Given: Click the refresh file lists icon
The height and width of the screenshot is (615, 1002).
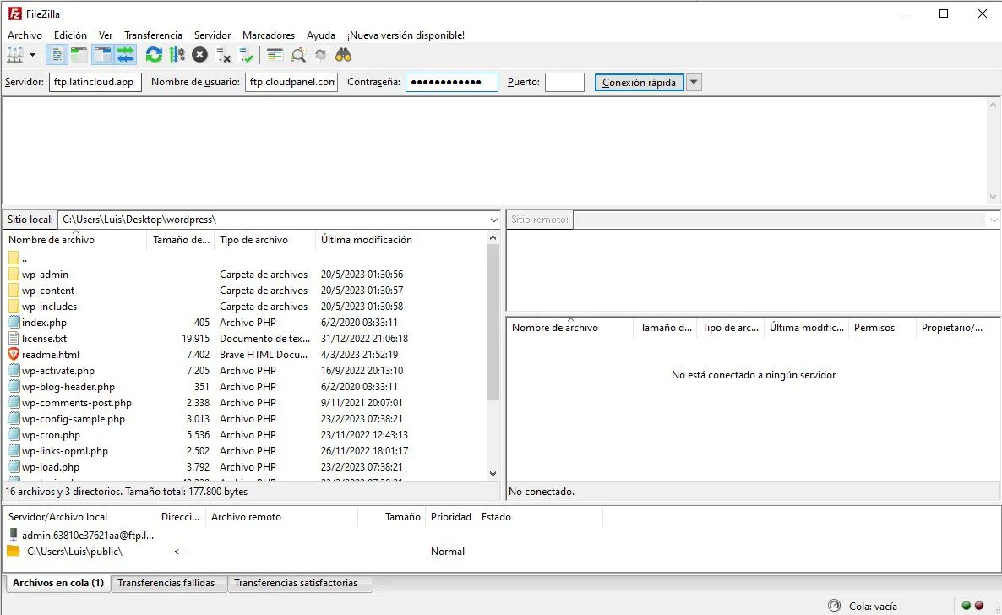Looking at the screenshot, I should pyautogui.click(x=154, y=55).
